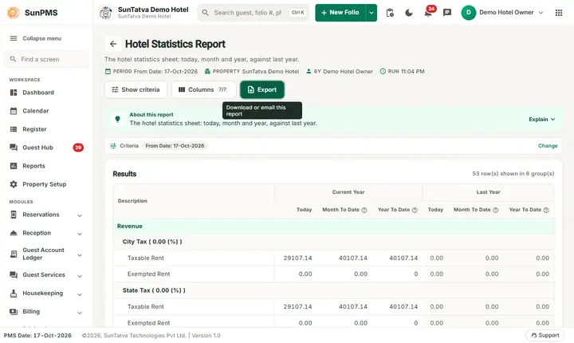
Task: Focus the guest search box
Action: [254, 13]
